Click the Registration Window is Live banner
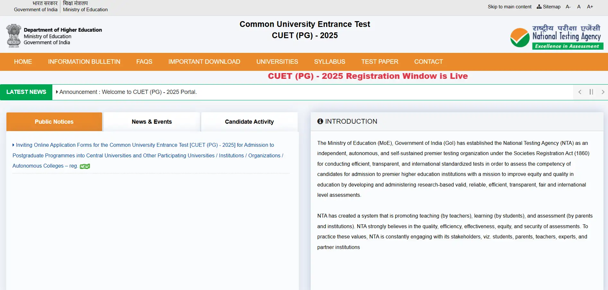Screen dimensions: 608x290 pyautogui.click(x=368, y=76)
